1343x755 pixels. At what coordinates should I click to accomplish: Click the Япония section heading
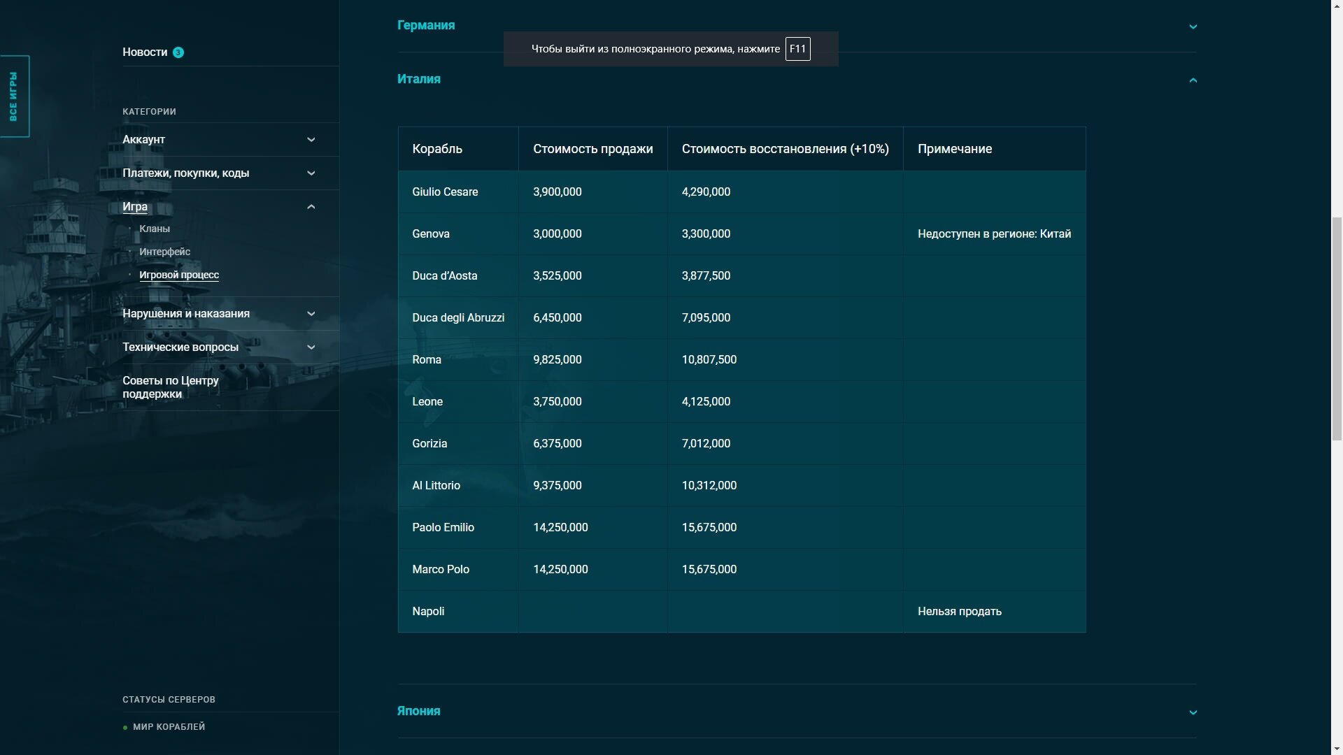tap(419, 711)
